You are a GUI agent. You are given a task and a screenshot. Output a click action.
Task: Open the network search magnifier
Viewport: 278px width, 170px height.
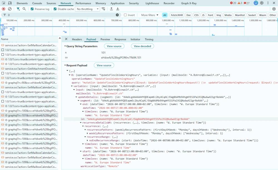[24, 9]
